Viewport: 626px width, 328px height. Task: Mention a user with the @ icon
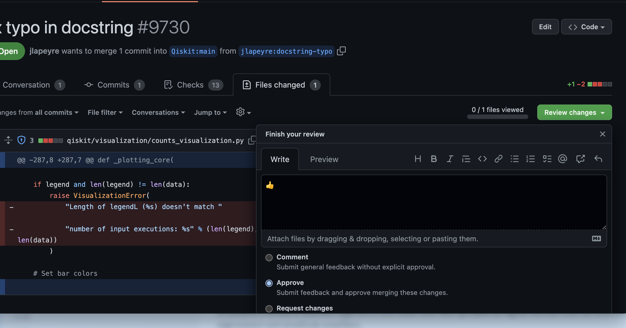click(563, 159)
